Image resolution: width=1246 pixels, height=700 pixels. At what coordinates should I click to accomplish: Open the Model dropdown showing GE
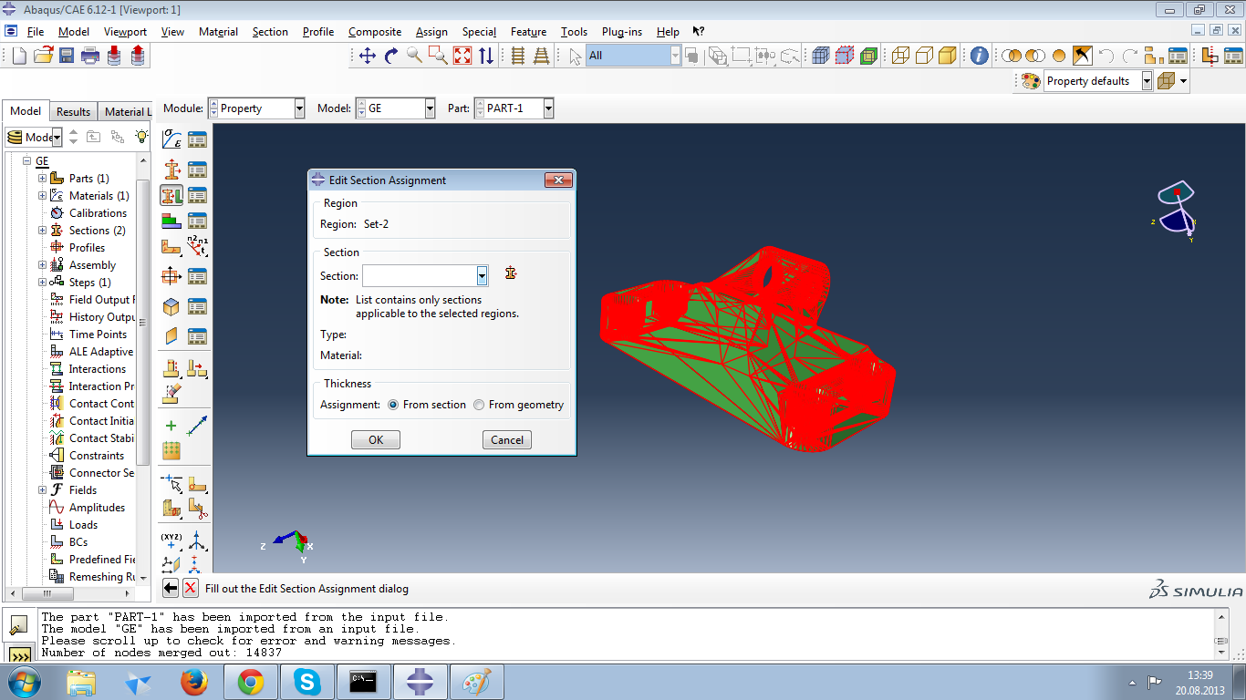(x=430, y=108)
